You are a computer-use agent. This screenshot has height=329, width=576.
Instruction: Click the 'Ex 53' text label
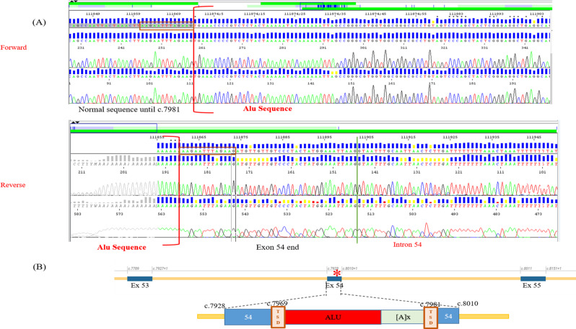(139, 285)
